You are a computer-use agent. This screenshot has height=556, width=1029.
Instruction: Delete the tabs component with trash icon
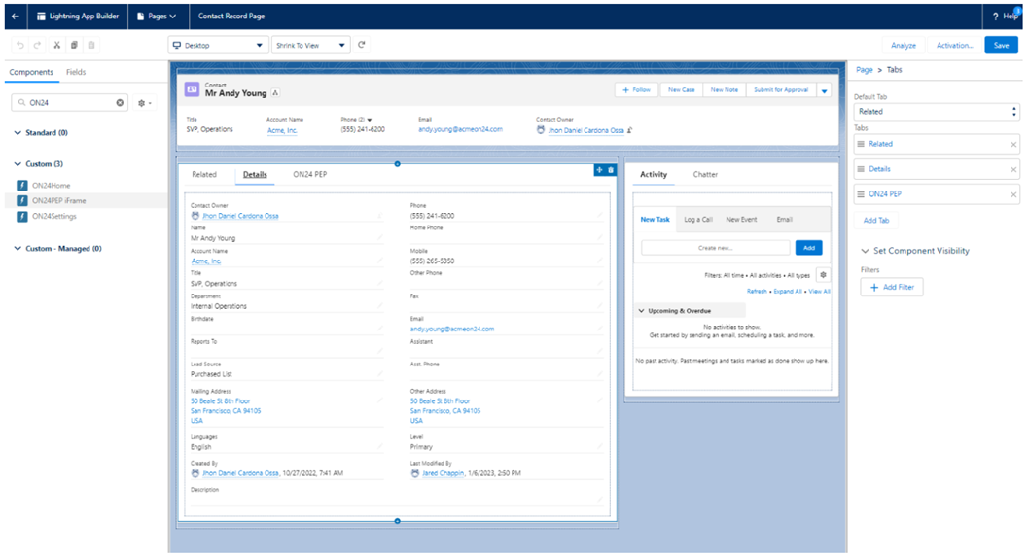pyautogui.click(x=611, y=170)
